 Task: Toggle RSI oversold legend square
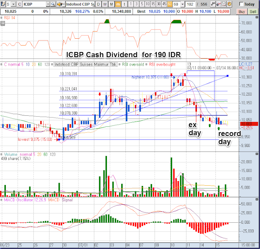click(x=119, y=65)
